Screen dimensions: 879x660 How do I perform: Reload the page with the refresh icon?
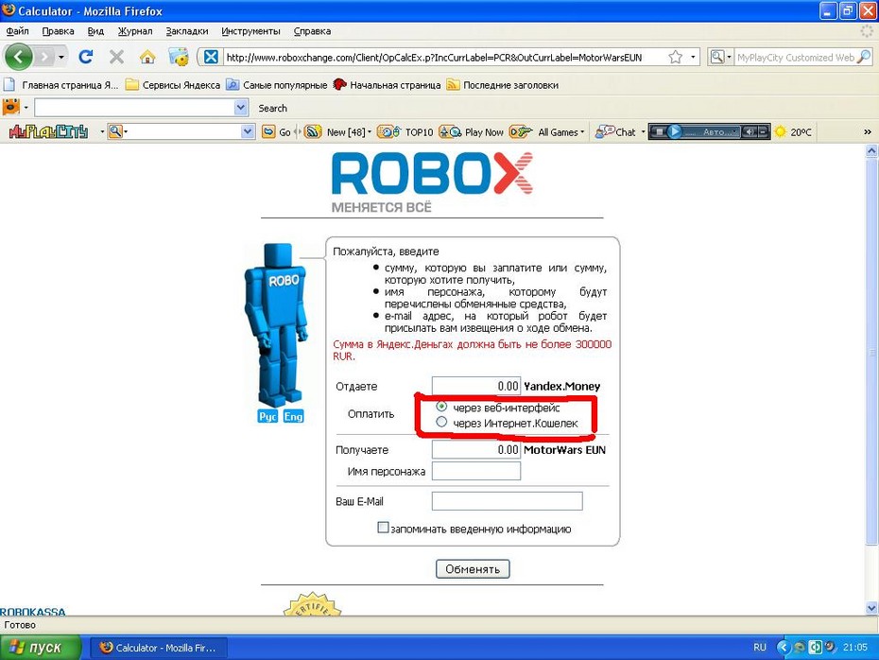(86, 57)
